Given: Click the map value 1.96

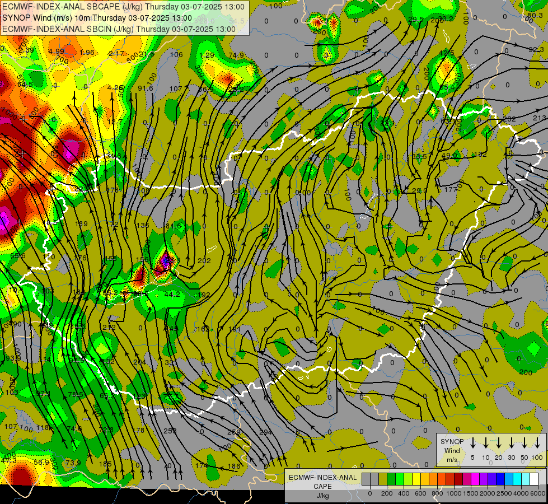Looking at the screenshot, I should coord(87,53).
